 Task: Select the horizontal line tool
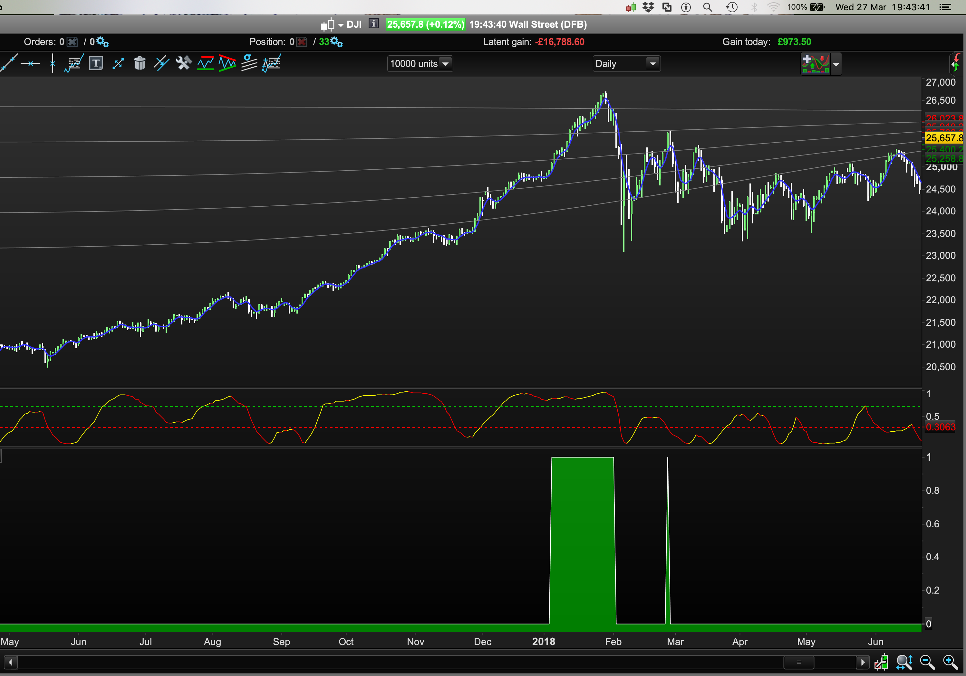[x=30, y=64]
